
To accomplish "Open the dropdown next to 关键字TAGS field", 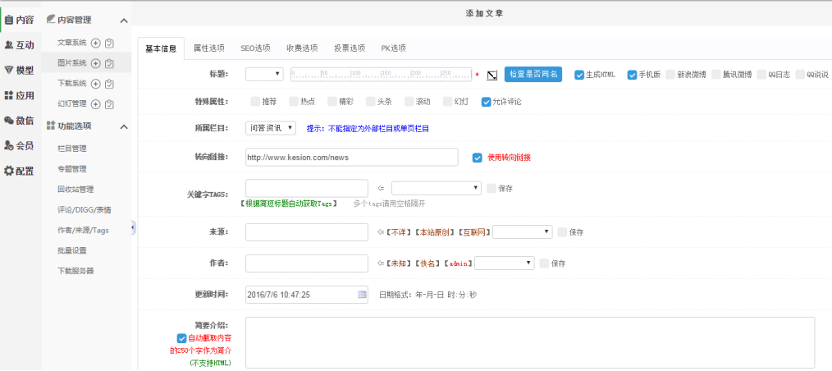I will click(x=436, y=188).
